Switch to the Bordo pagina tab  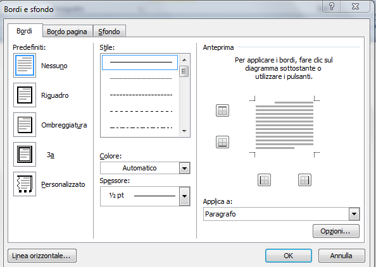(67, 32)
